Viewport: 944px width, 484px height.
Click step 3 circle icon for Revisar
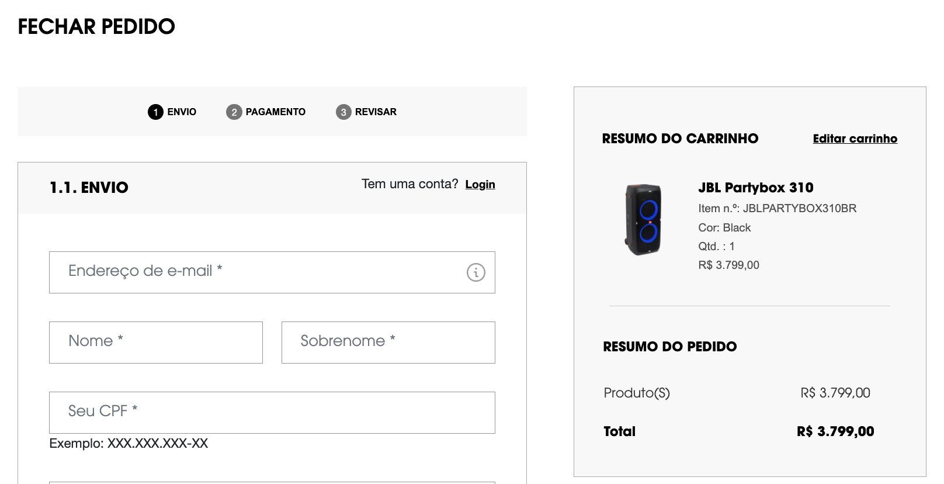click(x=343, y=112)
